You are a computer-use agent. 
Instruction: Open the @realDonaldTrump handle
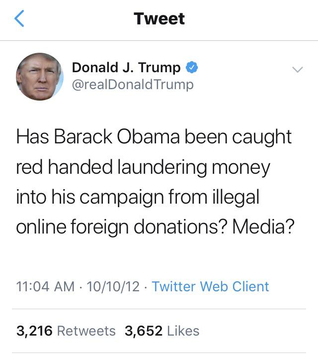[x=133, y=85]
